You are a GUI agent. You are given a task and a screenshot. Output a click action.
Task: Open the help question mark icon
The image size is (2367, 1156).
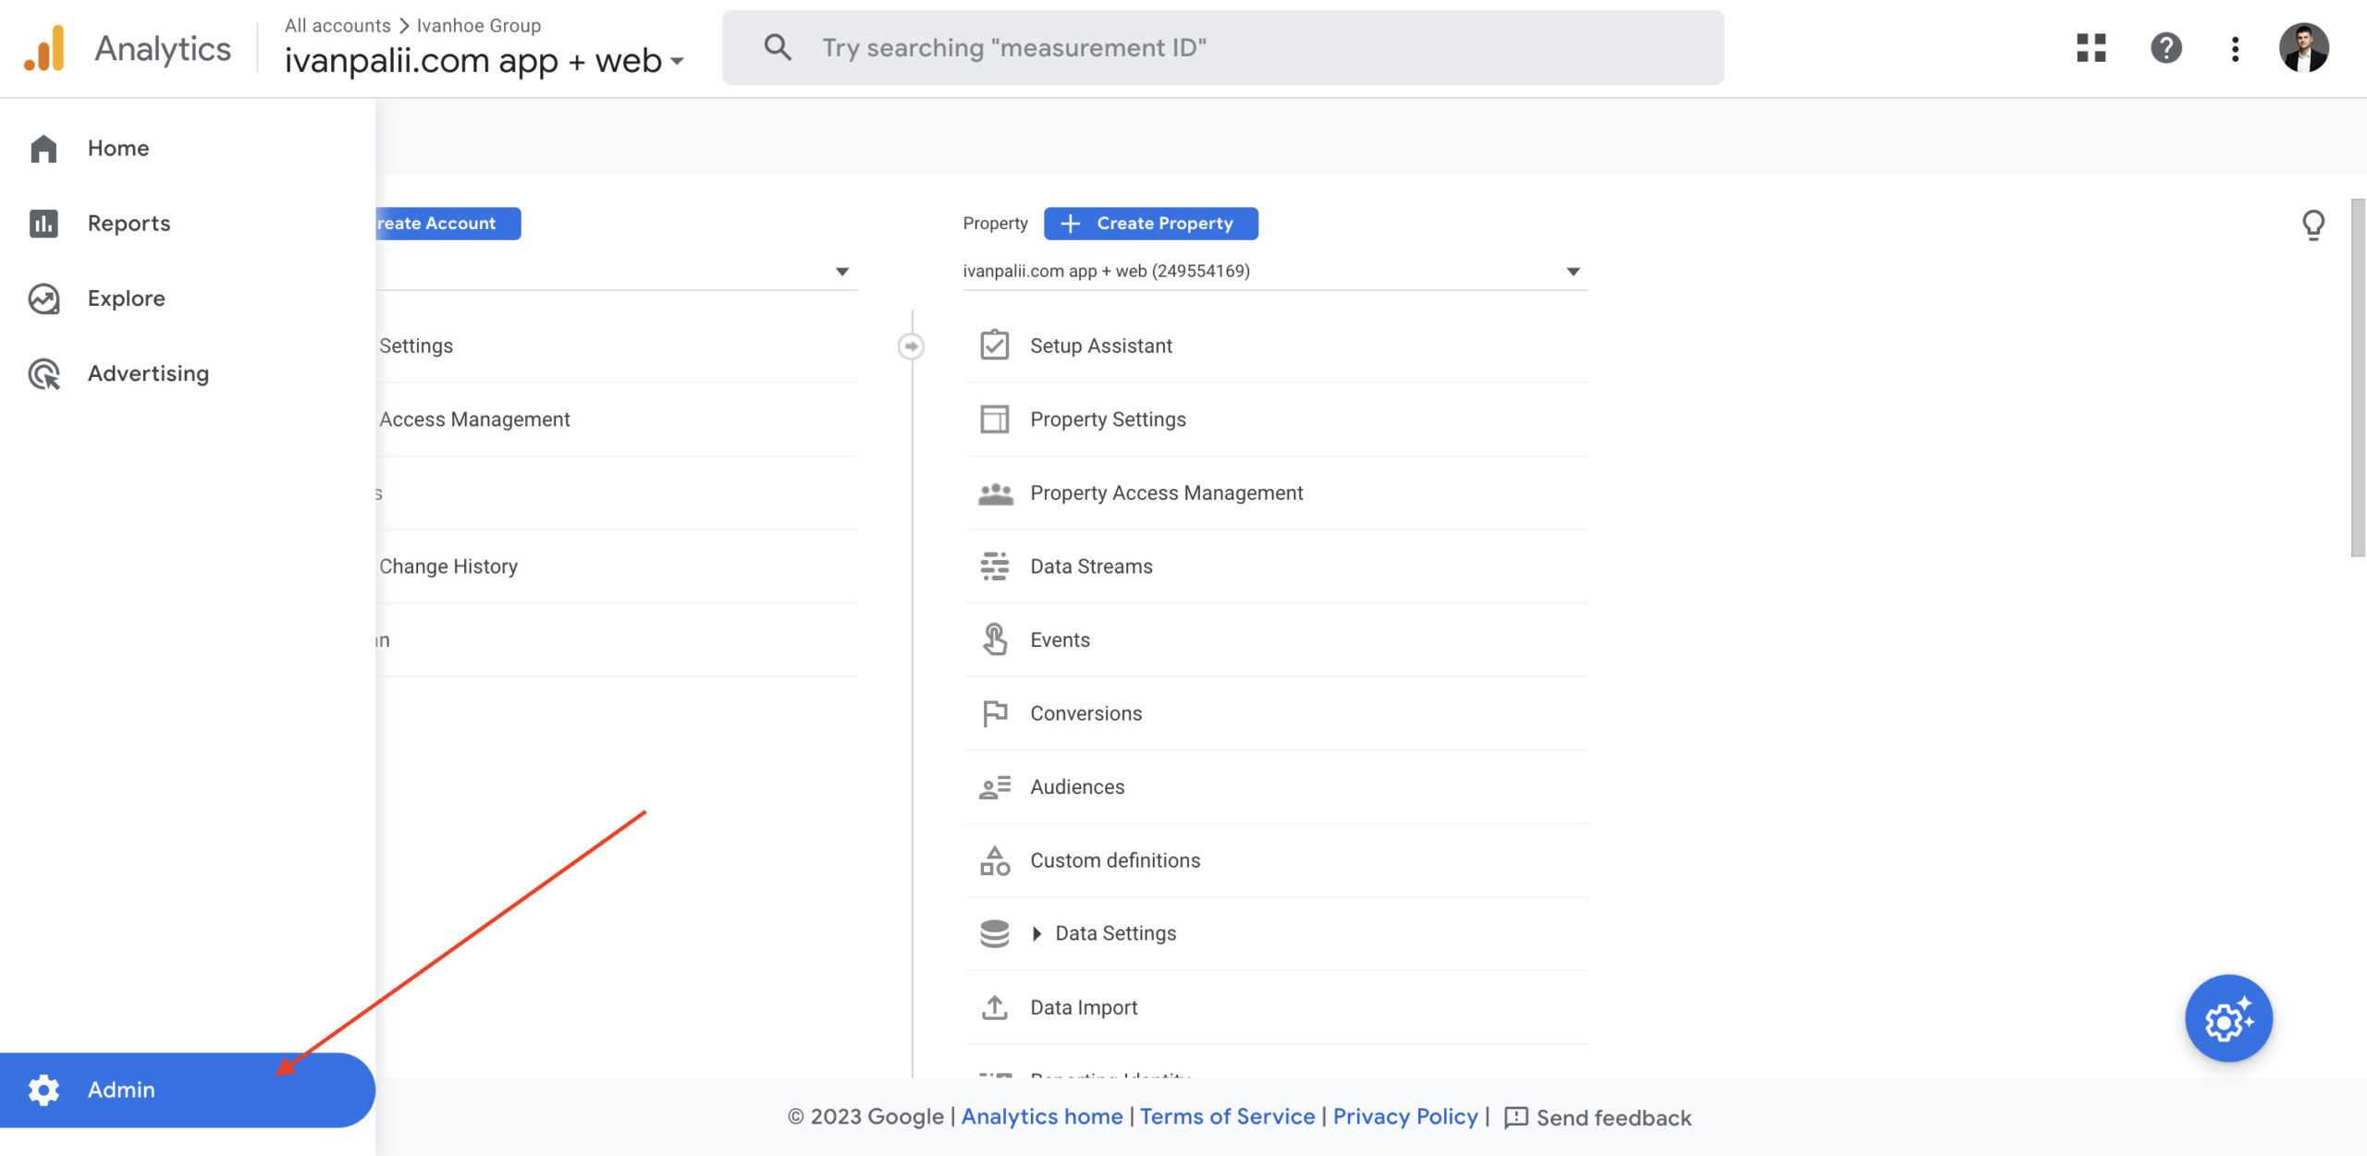click(2165, 48)
